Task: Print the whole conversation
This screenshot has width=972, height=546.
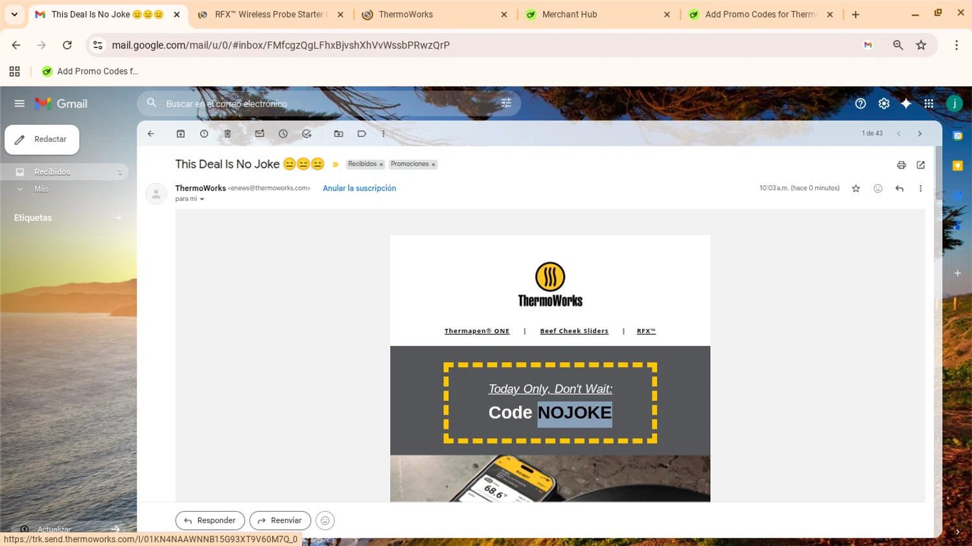Action: (x=901, y=165)
